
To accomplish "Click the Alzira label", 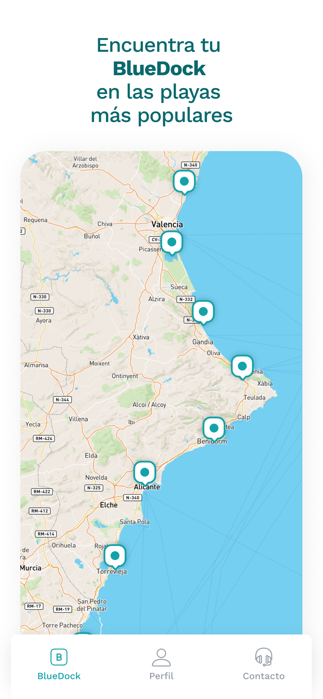I will pos(157,299).
